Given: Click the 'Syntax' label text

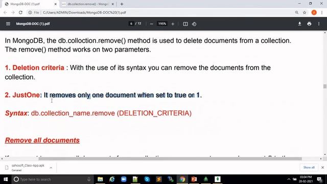Looking at the screenshot, I should 16,113.
